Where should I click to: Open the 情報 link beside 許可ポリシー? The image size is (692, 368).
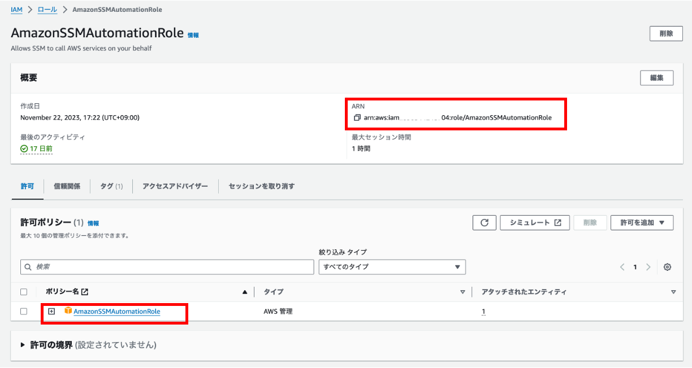(x=93, y=224)
